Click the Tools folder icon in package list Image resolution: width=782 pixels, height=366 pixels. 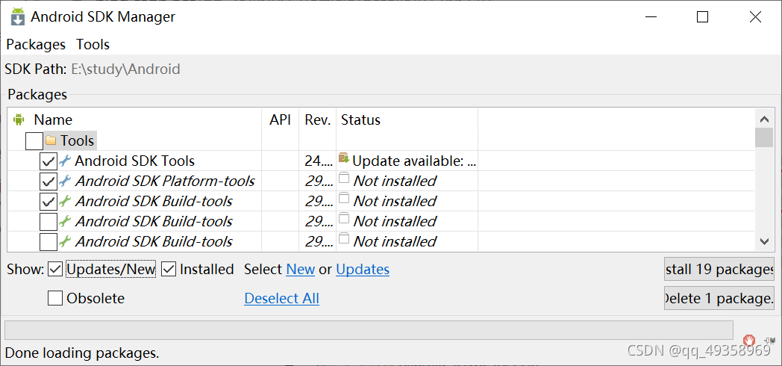(x=51, y=140)
